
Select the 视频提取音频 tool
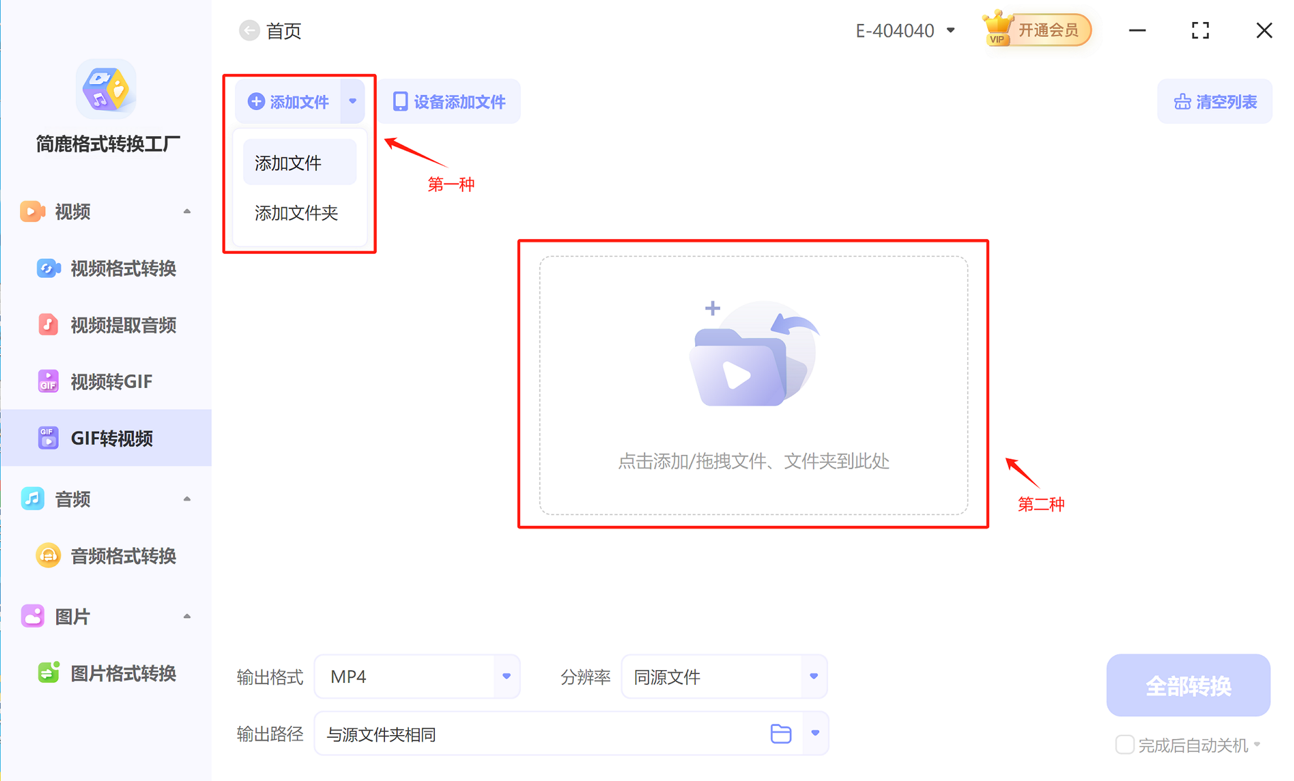tap(123, 325)
